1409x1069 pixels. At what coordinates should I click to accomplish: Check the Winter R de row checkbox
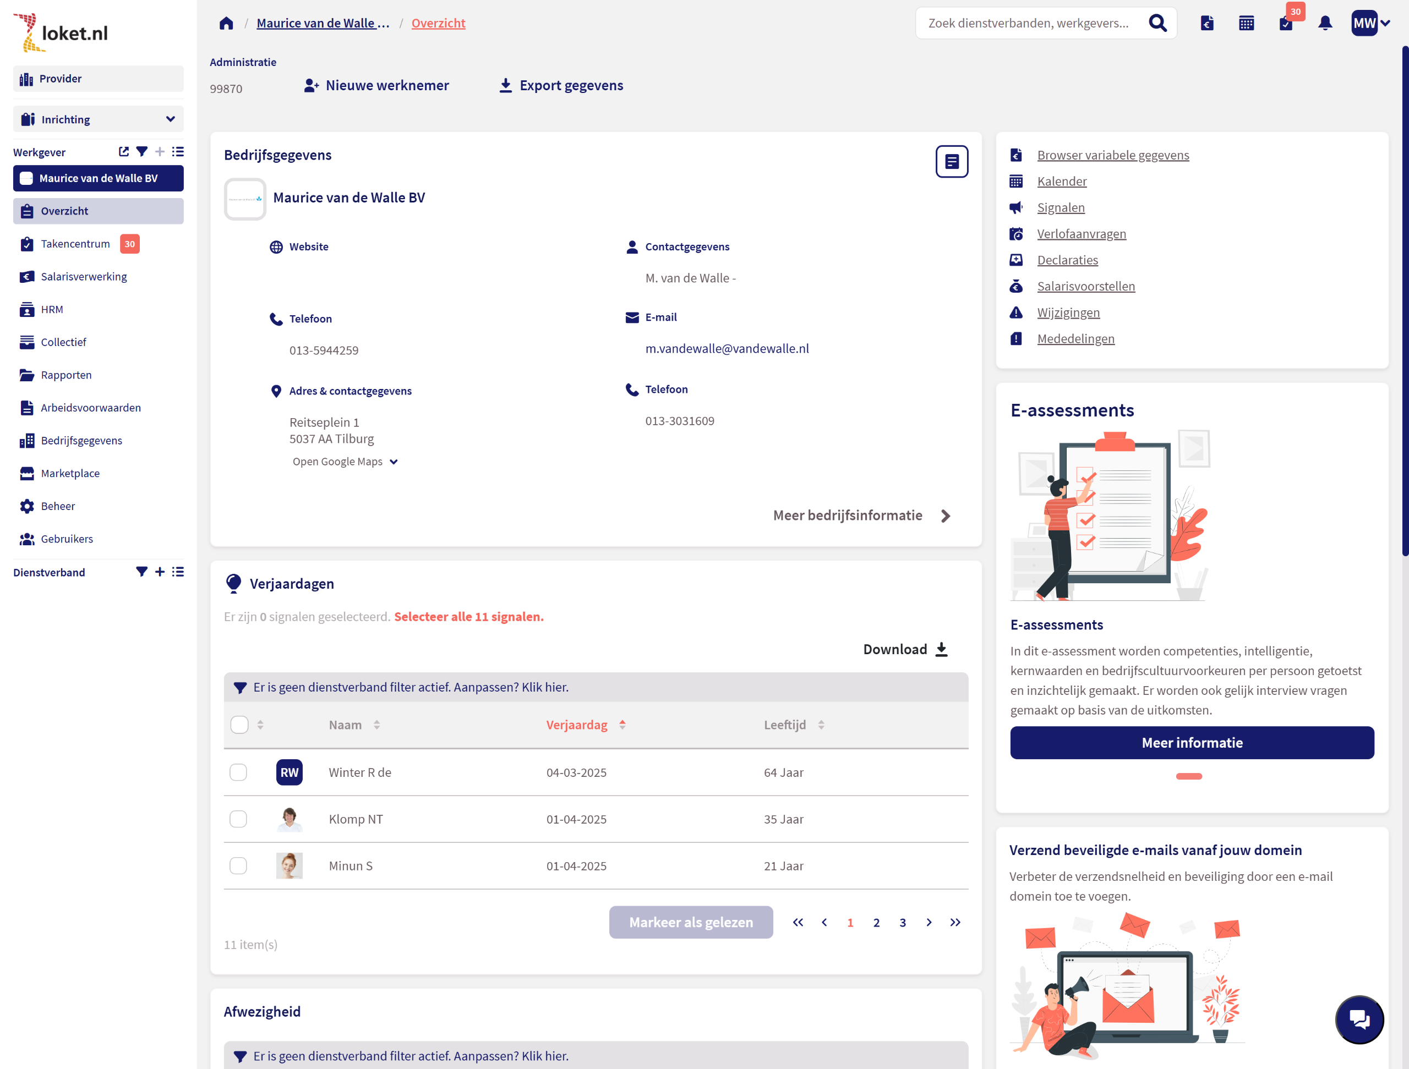[238, 772]
